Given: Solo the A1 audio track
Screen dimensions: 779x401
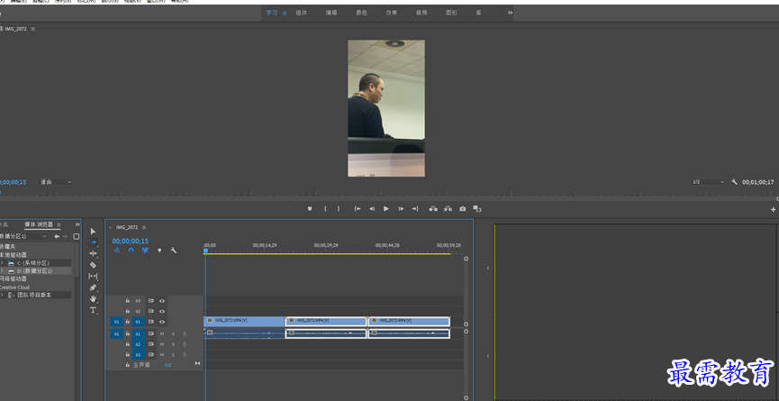Looking at the screenshot, I should (174, 334).
